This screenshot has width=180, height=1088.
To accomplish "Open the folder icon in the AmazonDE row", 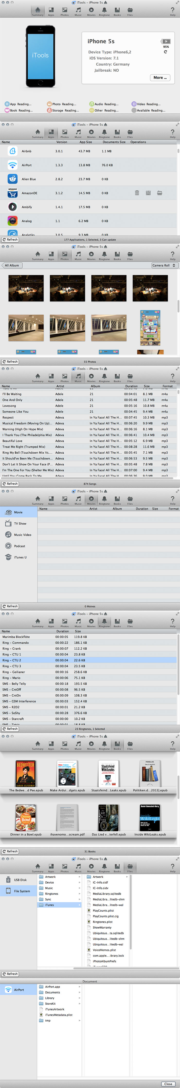I will point(160,193).
